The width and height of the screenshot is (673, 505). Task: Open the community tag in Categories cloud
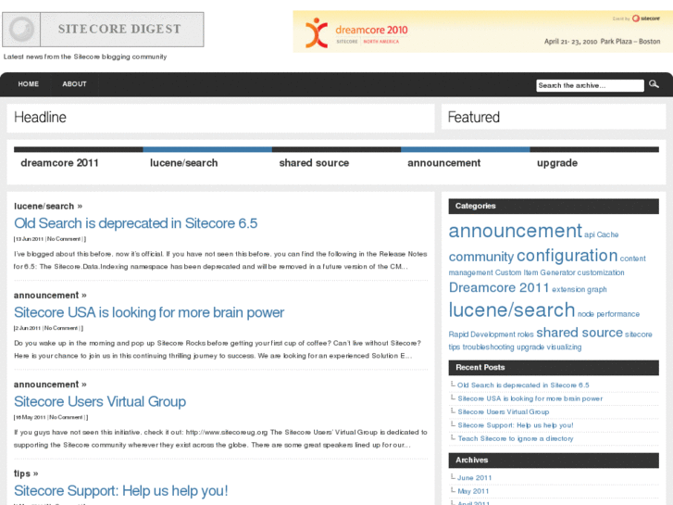(480, 257)
